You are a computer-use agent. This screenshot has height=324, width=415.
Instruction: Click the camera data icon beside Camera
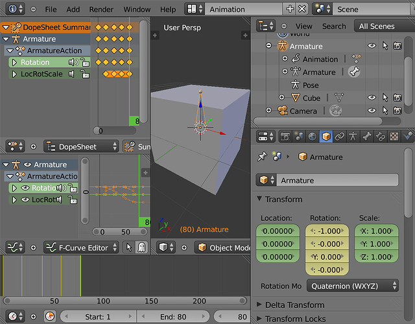click(335, 111)
